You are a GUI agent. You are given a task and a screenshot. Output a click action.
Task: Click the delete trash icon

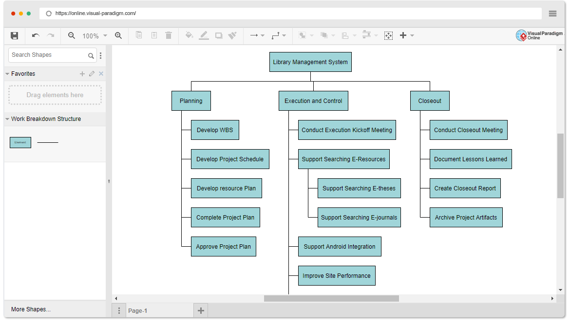[x=168, y=35]
